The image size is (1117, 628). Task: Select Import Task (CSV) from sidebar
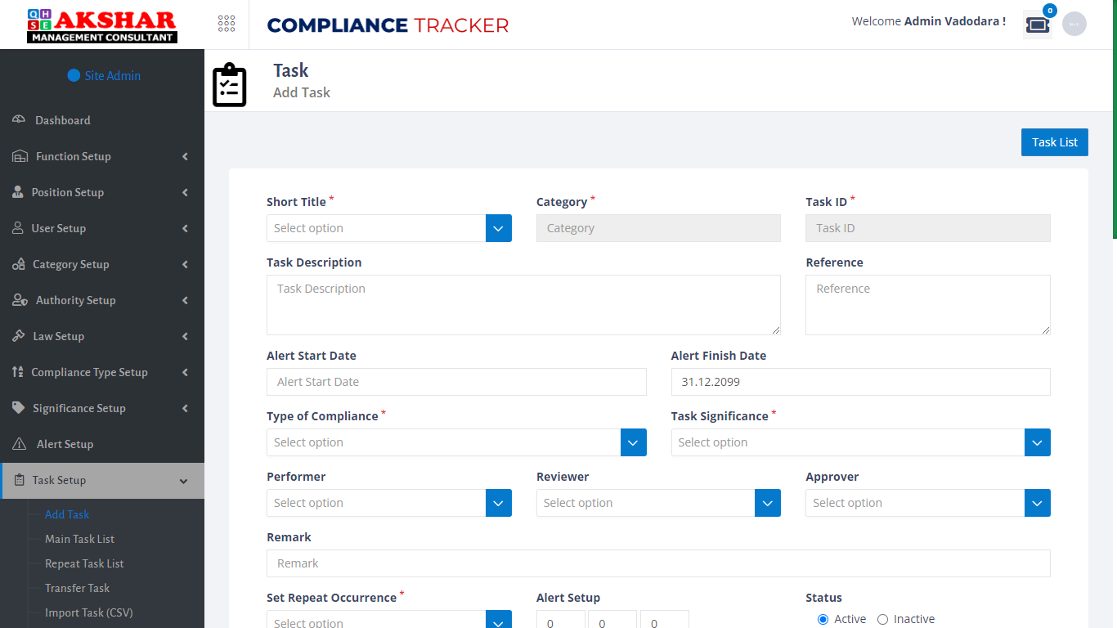click(90, 612)
